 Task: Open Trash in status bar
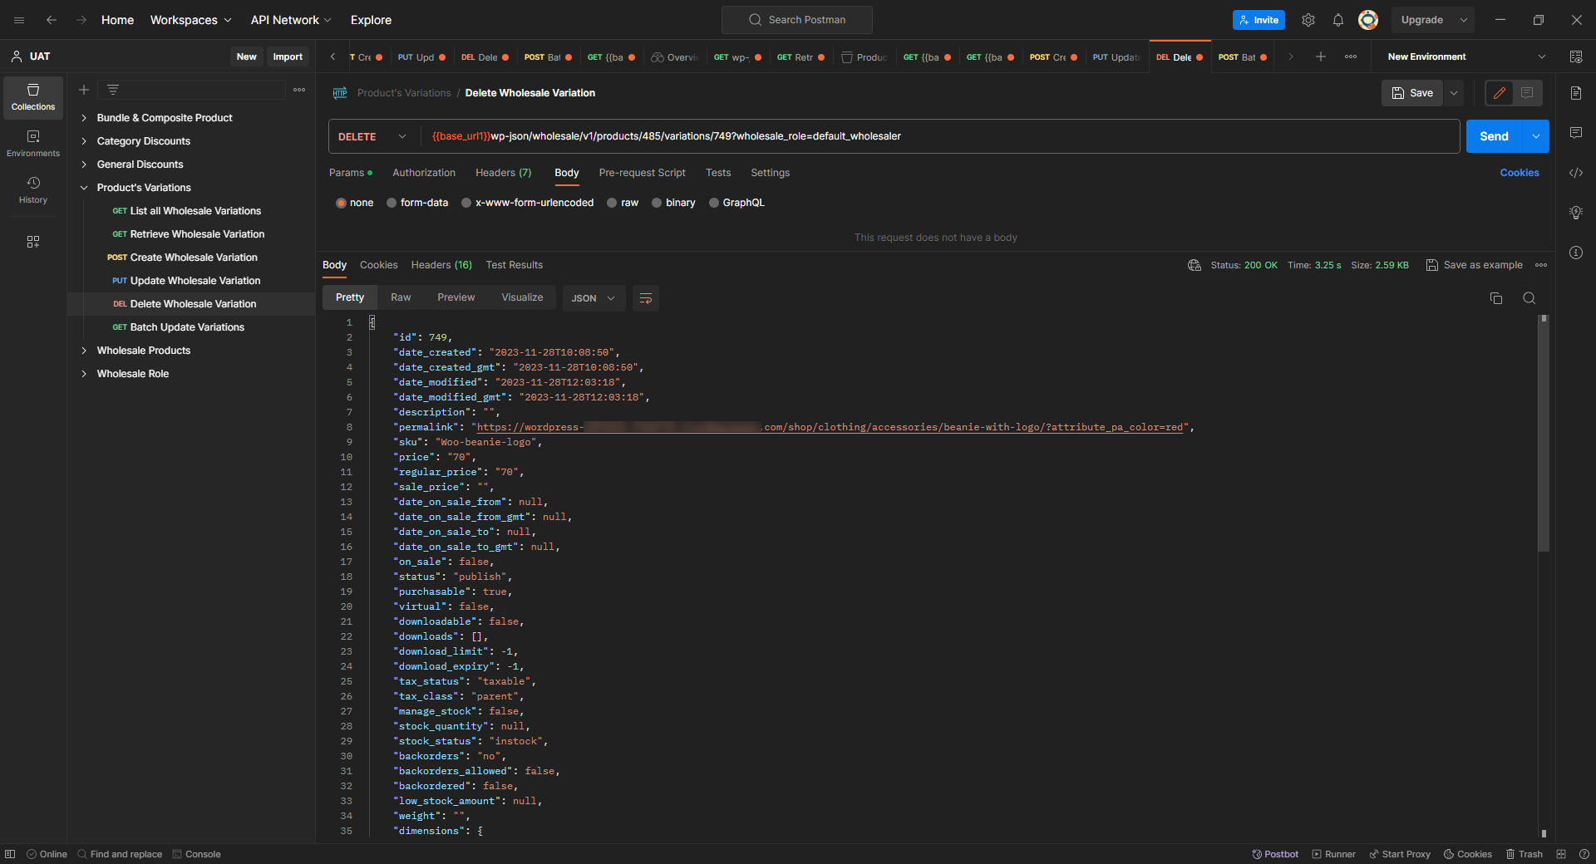click(1525, 854)
